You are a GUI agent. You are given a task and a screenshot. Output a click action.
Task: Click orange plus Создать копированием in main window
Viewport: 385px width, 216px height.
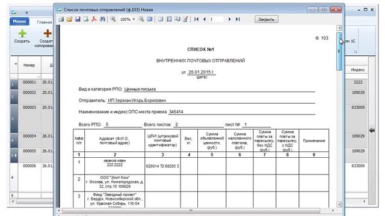pyautogui.click(x=46, y=38)
